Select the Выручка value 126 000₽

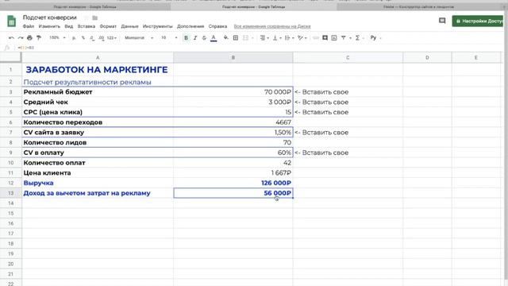pos(233,183)
